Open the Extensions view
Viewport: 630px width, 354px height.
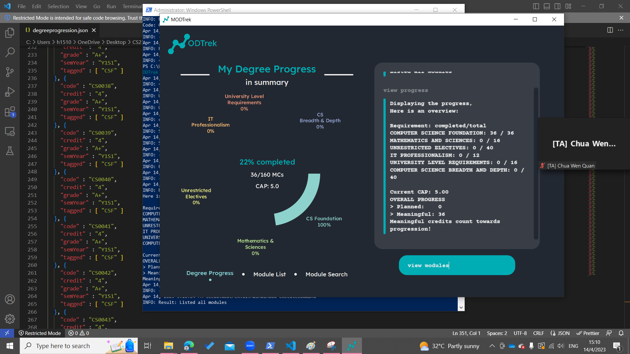point(10,112)
